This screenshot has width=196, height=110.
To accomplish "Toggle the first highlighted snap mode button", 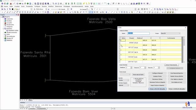I will pos(90,12).
